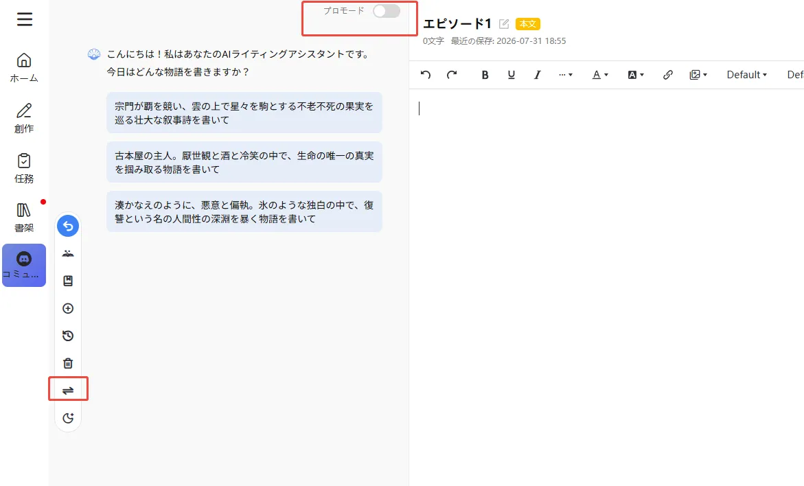
Task: Open chat history clock icon
Action: point(68,336)
